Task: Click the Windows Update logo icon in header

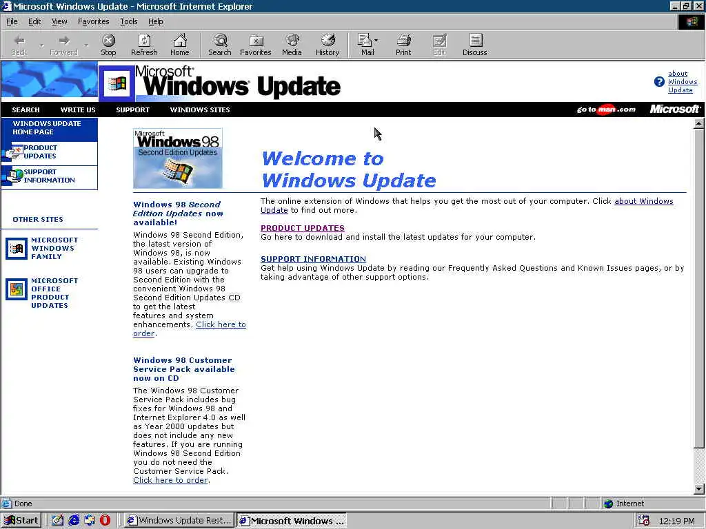Action: coord(117,83)
